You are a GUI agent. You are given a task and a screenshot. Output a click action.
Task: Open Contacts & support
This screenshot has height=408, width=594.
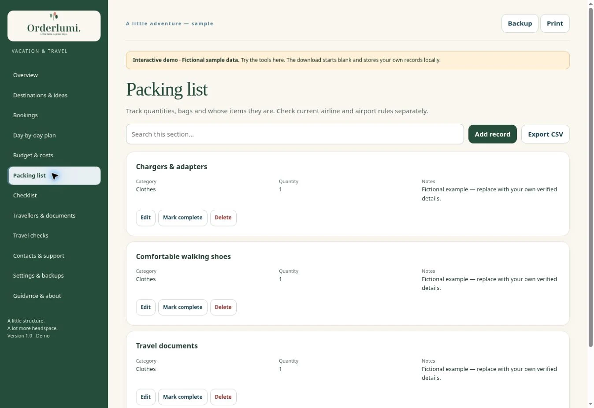coord(54,256)
